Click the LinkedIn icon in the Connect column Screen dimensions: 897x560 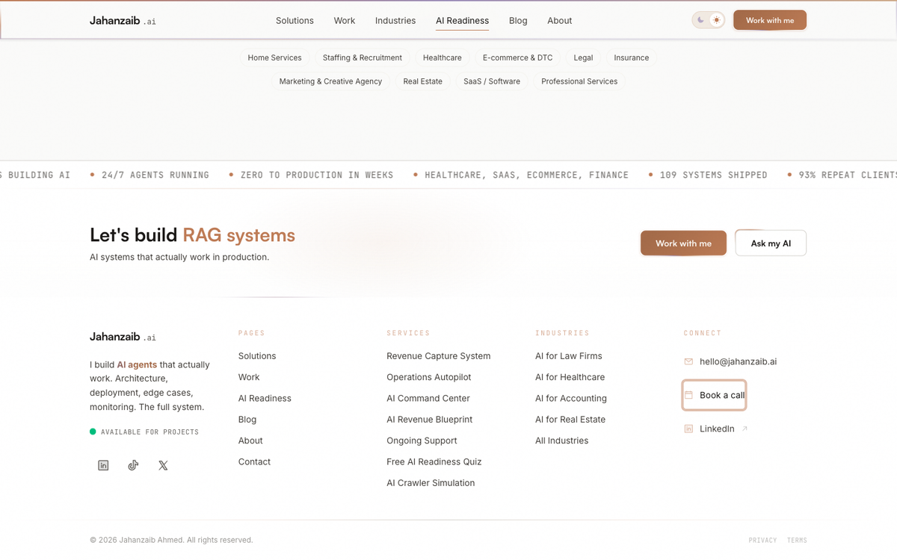tap(688, 429)
